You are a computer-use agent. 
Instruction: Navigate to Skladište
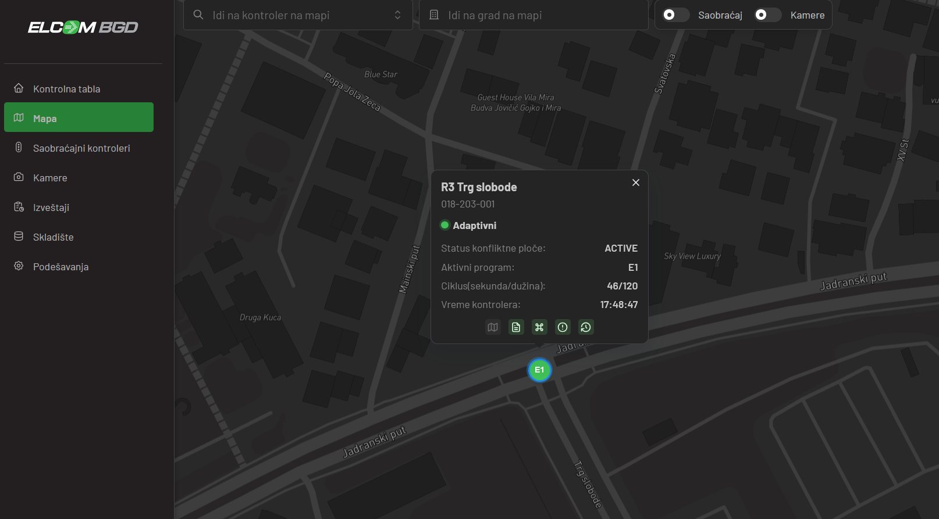coord(79,237)
